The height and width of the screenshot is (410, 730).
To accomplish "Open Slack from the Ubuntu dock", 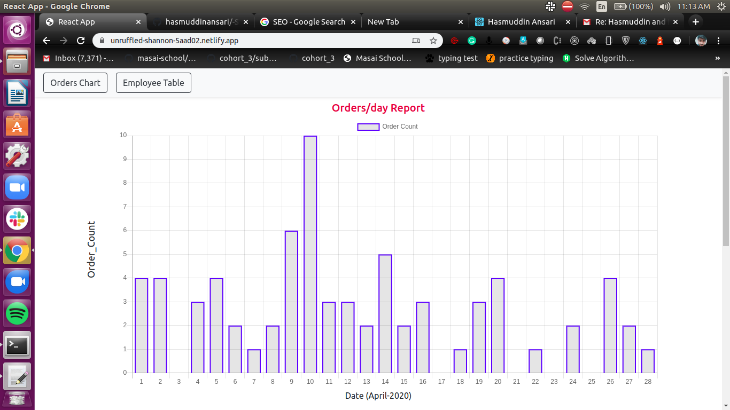I will pyautogui.click(x=17, y=219).
